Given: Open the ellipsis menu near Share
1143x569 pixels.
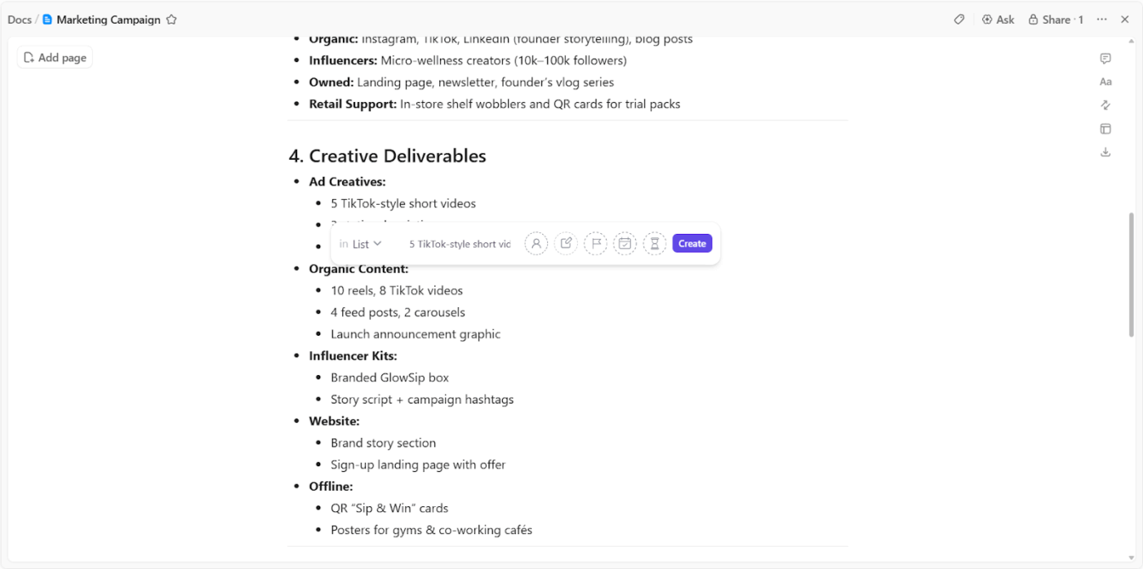Looking at the screenshot, I should [1101, 19].
